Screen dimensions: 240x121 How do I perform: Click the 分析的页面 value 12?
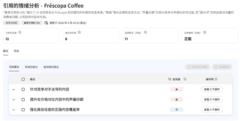pos(7,39)
